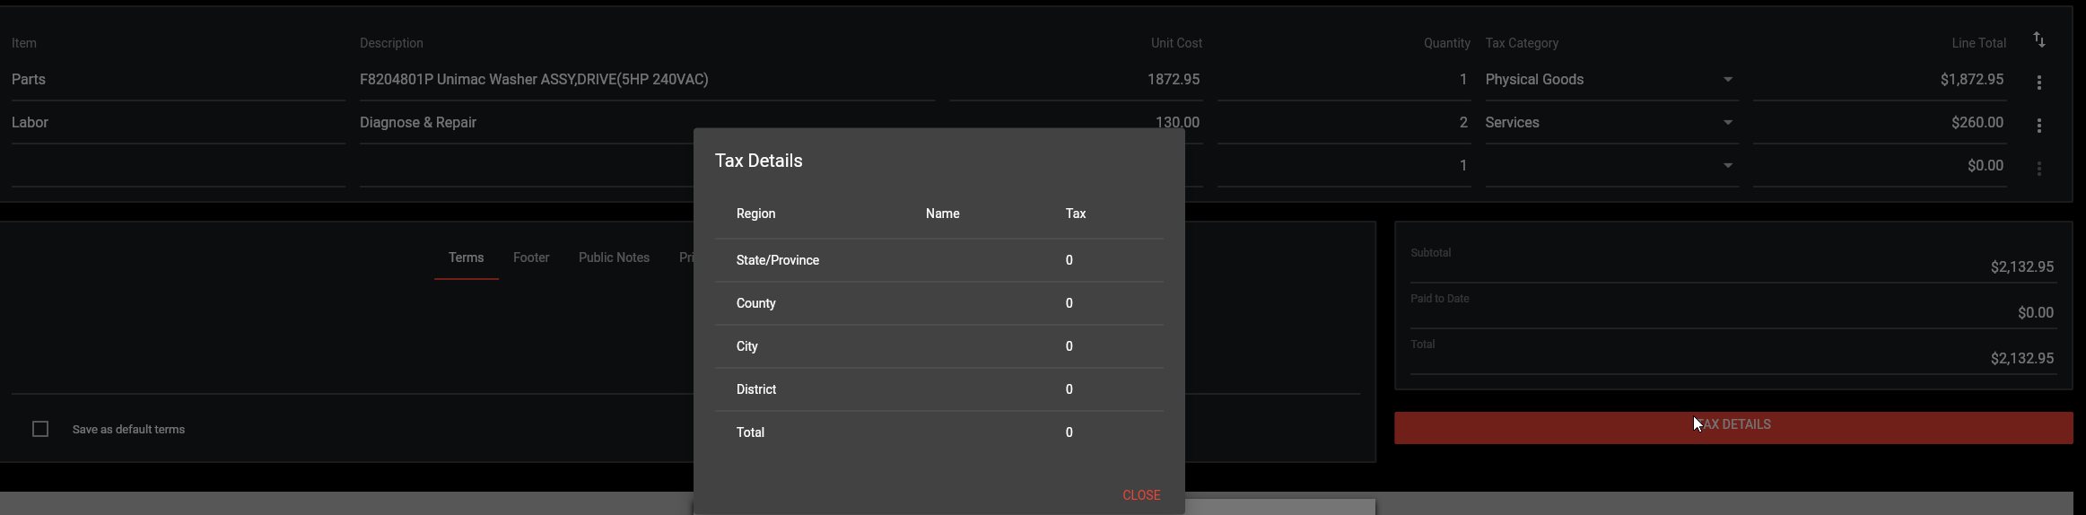Open the Parts row three-dot menu
Viewport: 2086px width, 515px height.
click(x=2039, y=83)
